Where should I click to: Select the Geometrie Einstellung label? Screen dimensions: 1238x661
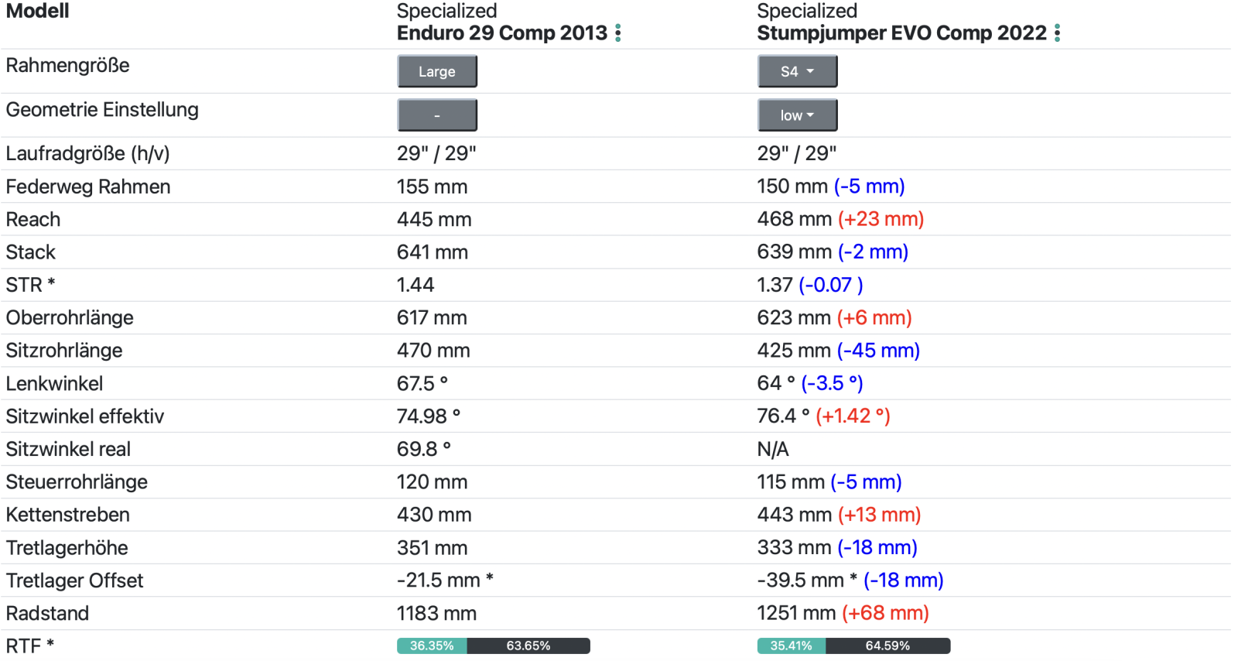pos(102,110)
